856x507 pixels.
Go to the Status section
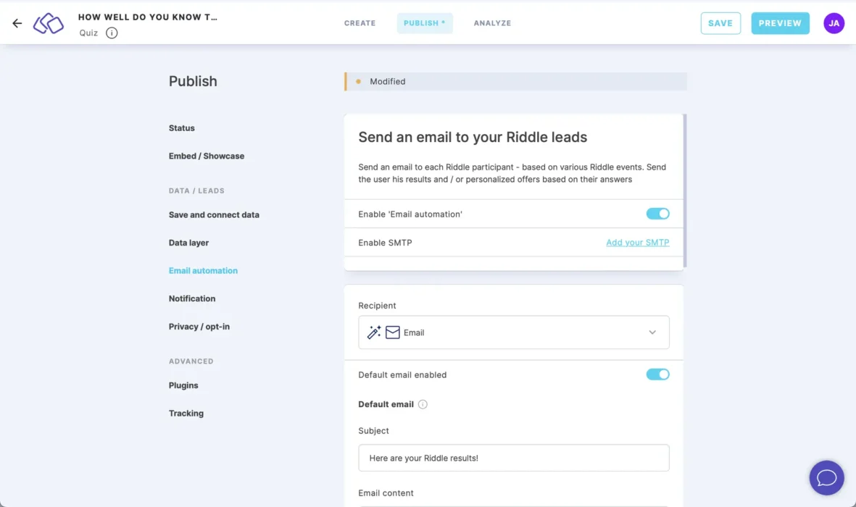point(181,127)
